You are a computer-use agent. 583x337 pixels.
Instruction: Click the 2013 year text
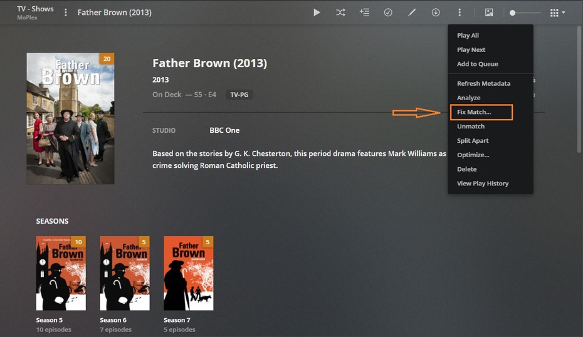(160, 80)
